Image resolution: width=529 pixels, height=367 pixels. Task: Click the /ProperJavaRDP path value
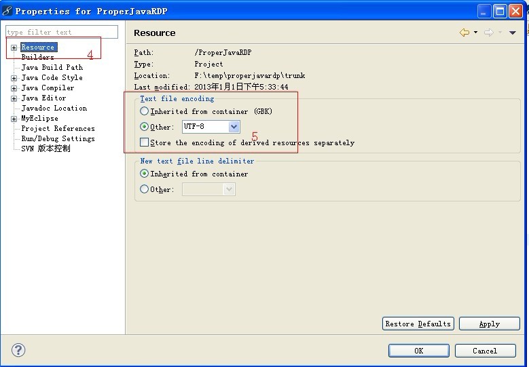pyautogui.click(x=223, y=52)
